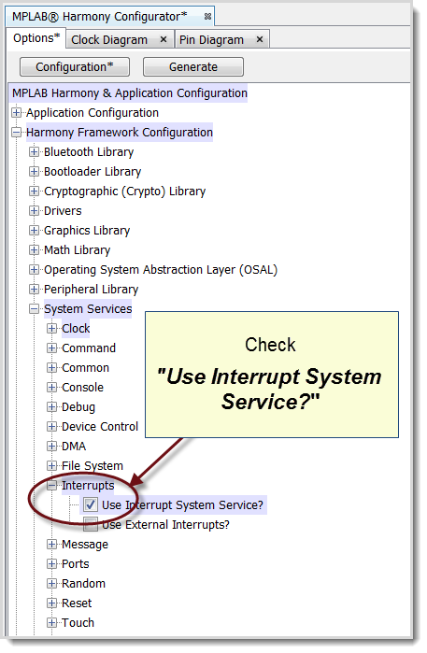Select Interrupts label in tree
The width and height of the screenshot is (427, 653).
[x=88, y=485]
